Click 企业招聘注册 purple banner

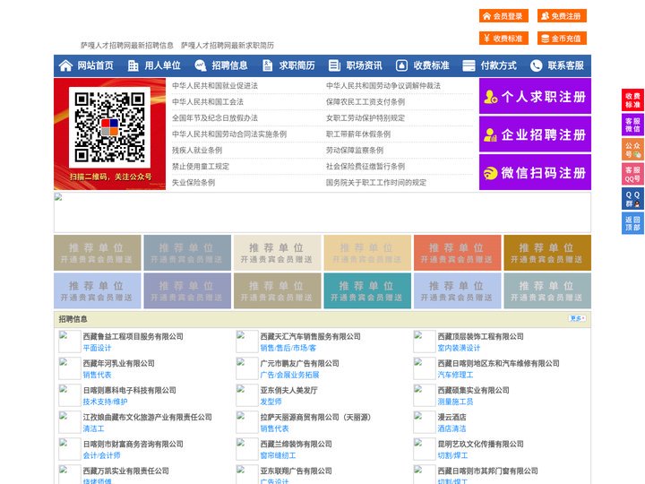click(x=535, y=134)
